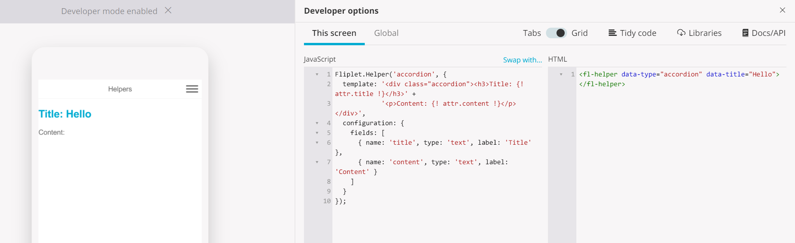Click the Tidy code button

click(632, 33)
